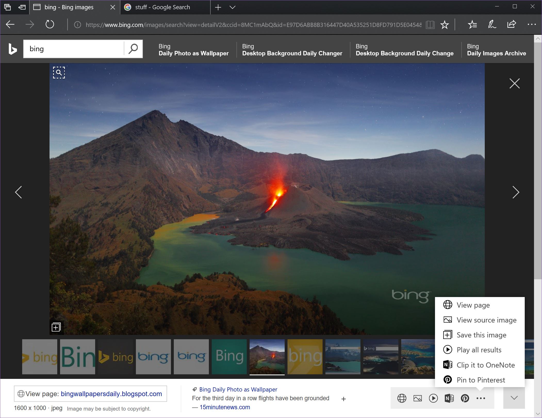Click the Play all results button

[479, 350]
